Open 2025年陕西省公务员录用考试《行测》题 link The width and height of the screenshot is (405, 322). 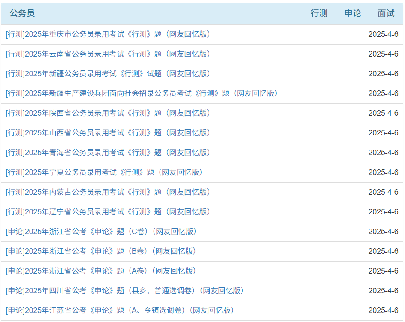(108, 113)
